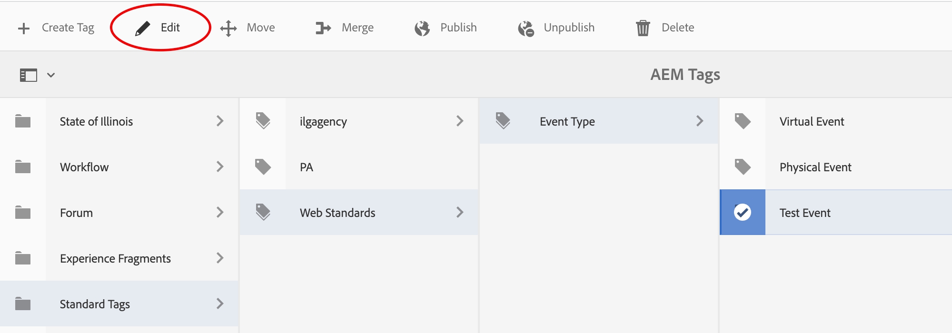Select the Experience Fragments row text
952x333 pixels.
click(x=115, y=259)
